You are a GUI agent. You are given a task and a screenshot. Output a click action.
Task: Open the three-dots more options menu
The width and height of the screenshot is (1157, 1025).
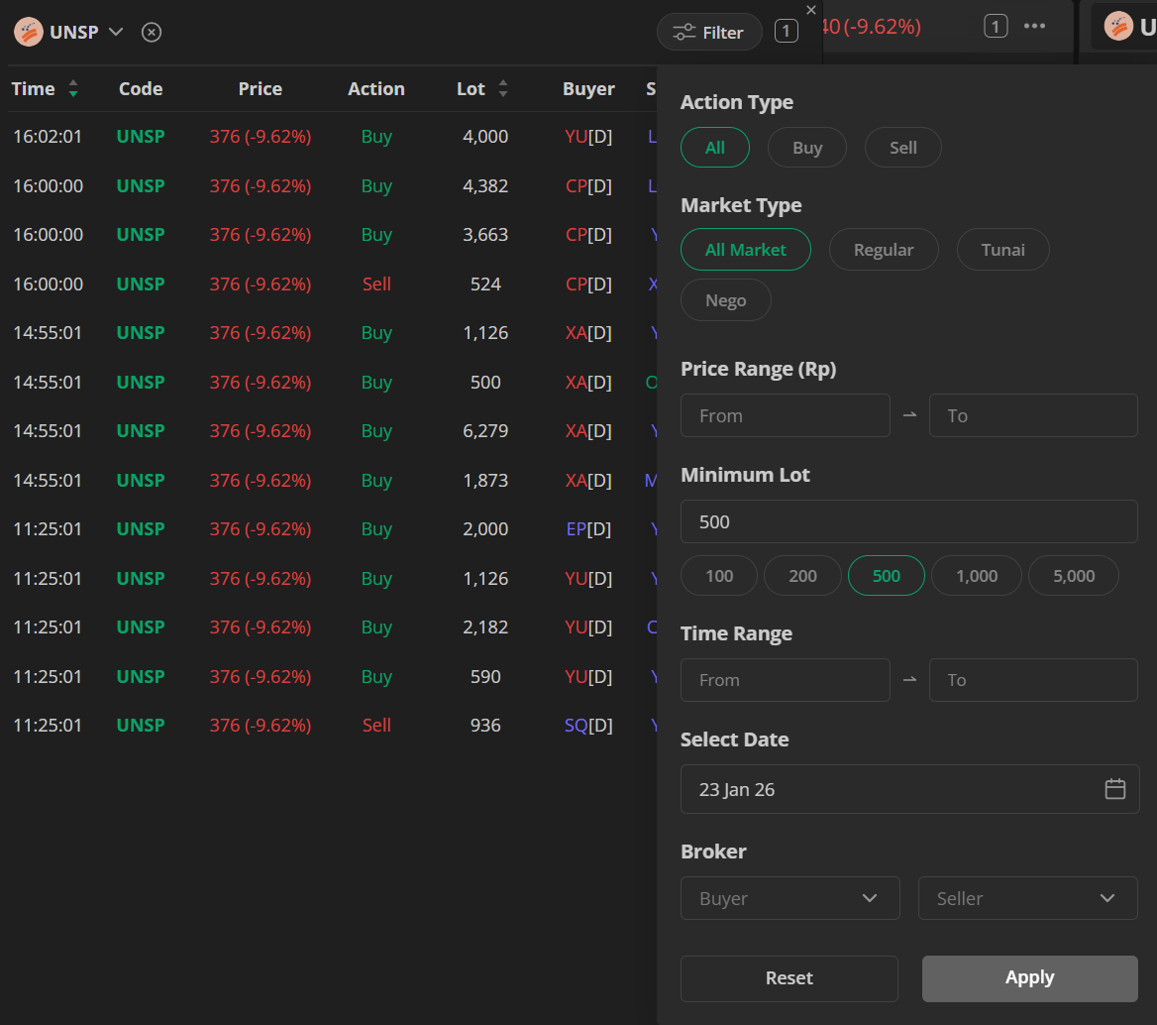pyautogui.click(x=1035, y=26)
